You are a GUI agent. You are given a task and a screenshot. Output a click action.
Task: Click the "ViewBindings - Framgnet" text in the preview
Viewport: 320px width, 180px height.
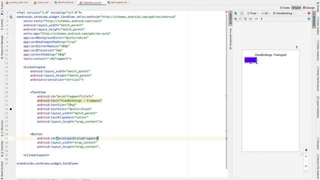(x=270, y=55)
